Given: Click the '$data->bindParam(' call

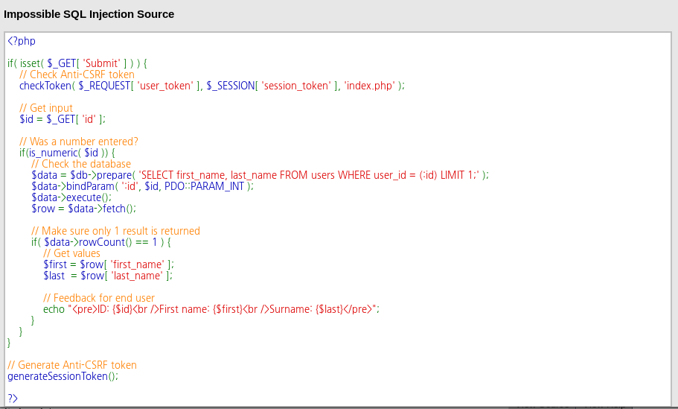Looking at the screenshot, I should tap(74, 186).
